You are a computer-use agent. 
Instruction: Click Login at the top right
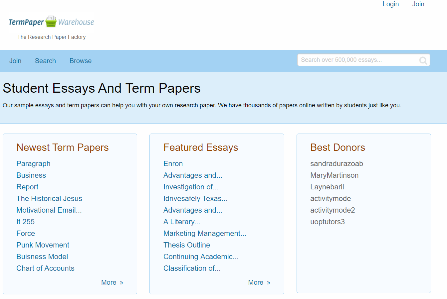(x=390, y=4)
